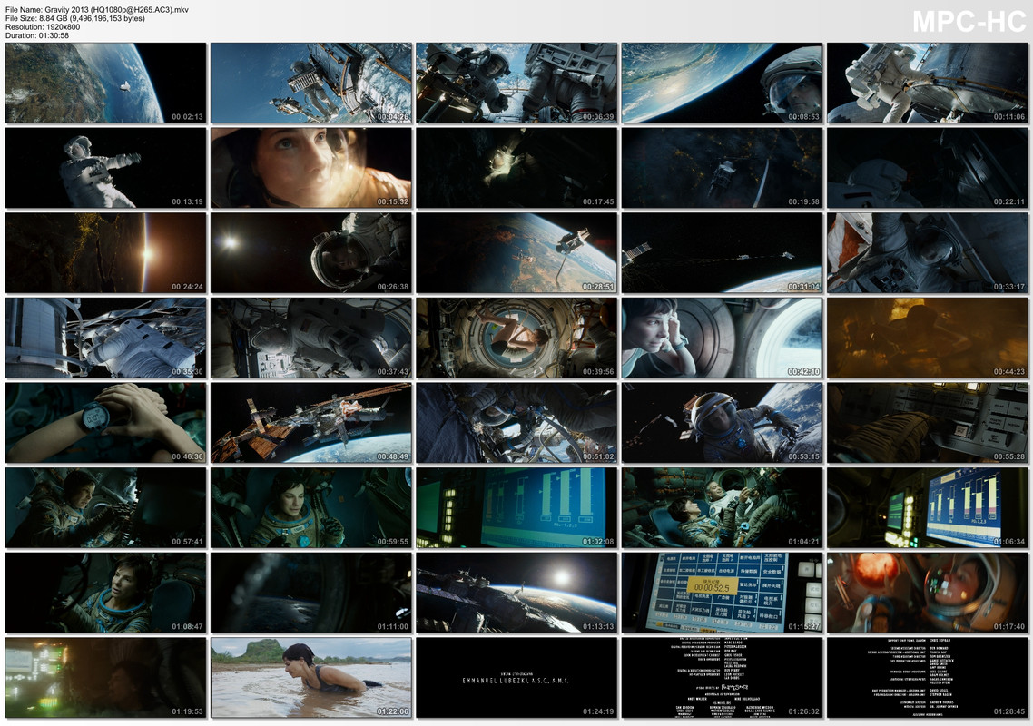
Task: Click the thumbnail timestamped 00:35:30
Action: coord(105,338)
